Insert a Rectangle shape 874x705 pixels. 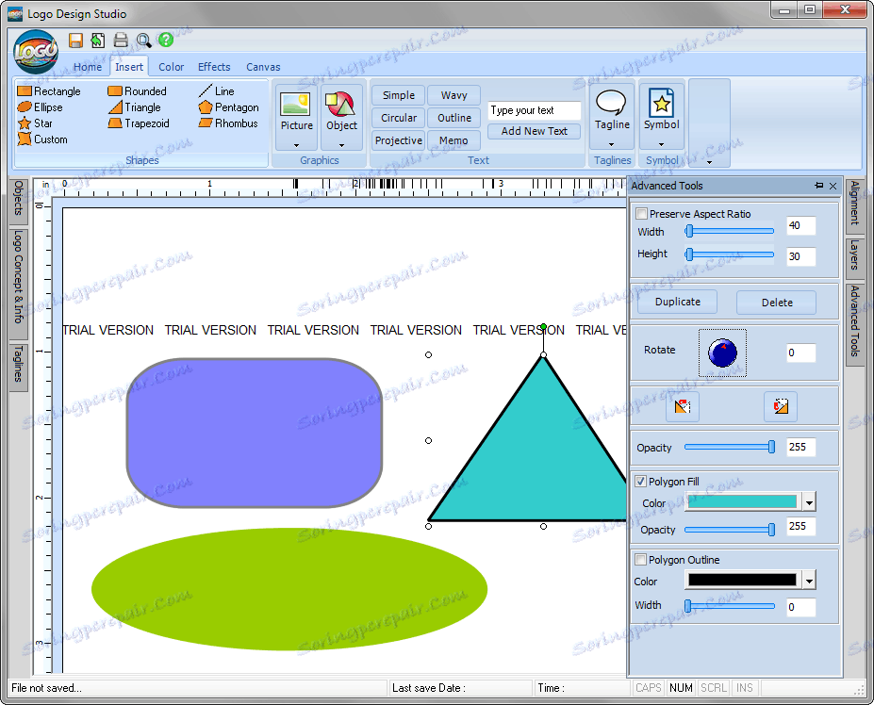click(x=49, y=90)
